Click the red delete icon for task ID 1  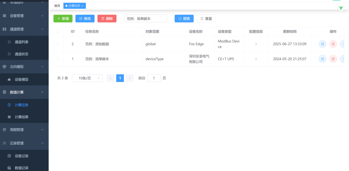click(333, 59)
